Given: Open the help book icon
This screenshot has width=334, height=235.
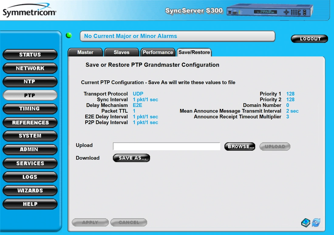Looking at the screenshot, I should point(306,223).
